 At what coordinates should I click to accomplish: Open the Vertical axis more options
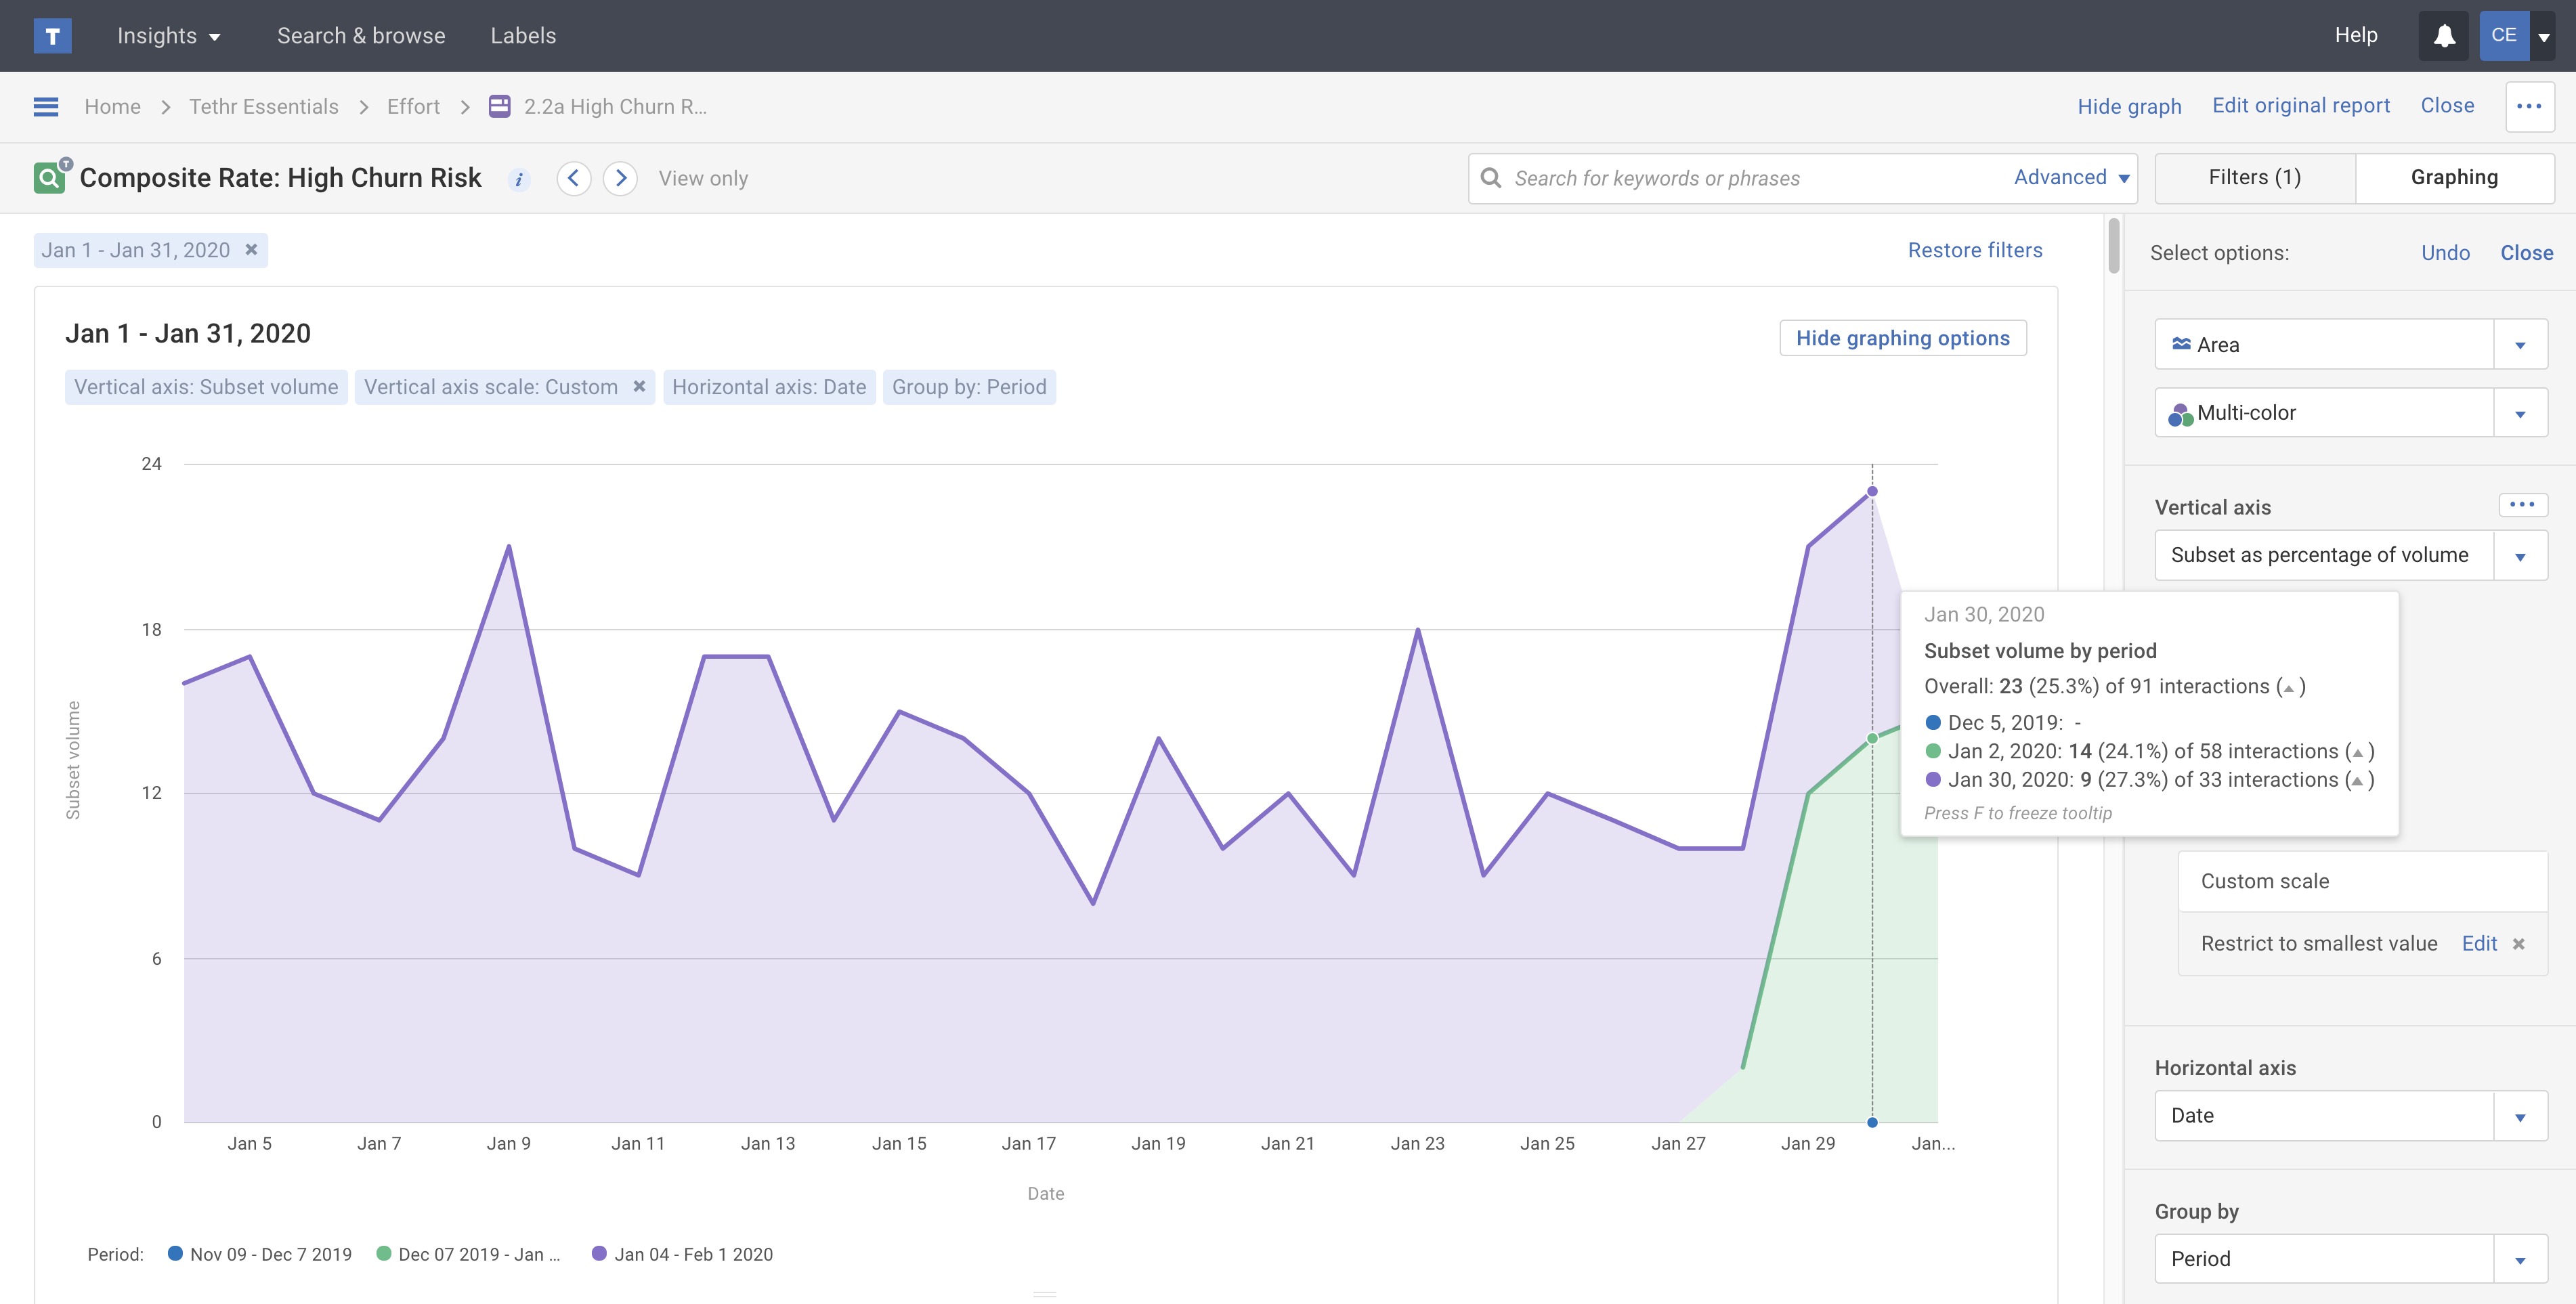click(x=2521, y=505)
